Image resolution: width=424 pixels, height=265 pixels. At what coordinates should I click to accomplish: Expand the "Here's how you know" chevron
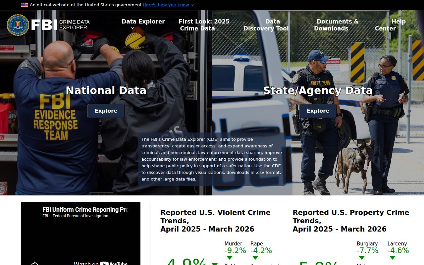point(192,5)
